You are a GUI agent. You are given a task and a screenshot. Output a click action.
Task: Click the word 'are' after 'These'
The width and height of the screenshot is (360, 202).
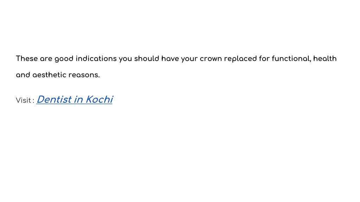(46, 59)
